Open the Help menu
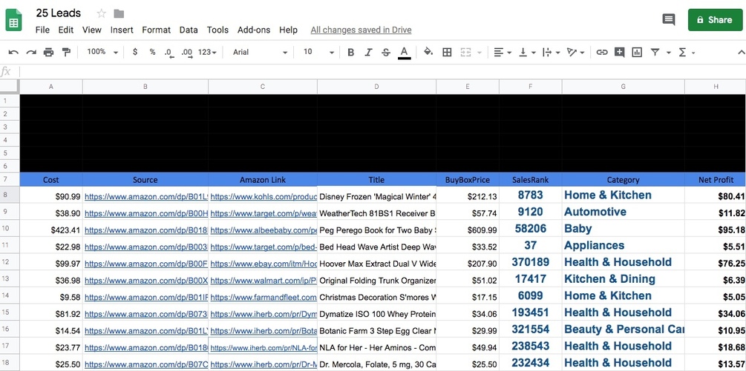This screenshot has width=746, height=371. (x=288, y=30)
